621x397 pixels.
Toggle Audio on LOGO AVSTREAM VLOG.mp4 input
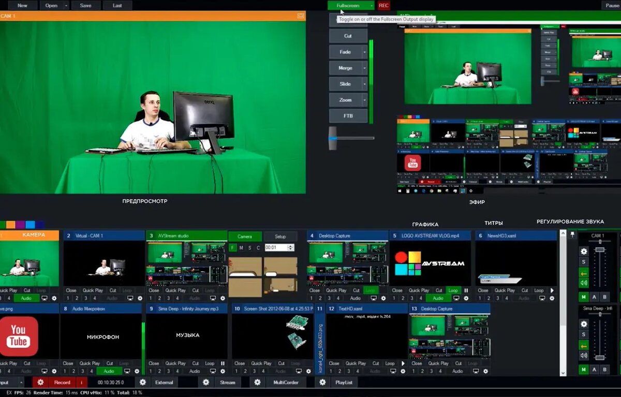point(438,298)
